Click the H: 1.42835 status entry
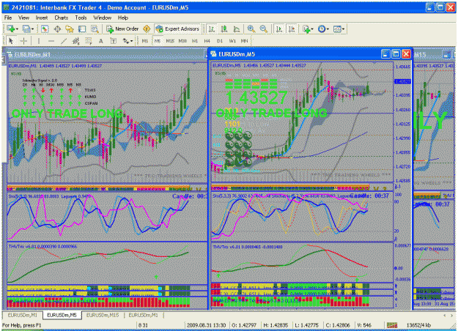The width and height of the screenshot is (458, 331). point(276,325)
